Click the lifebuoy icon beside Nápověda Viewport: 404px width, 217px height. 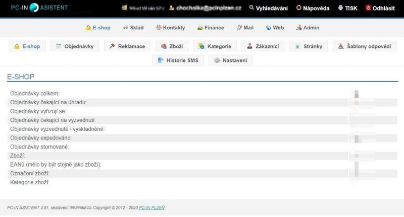(298, 8)
